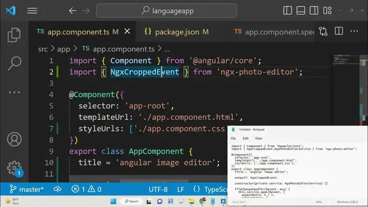368x207 pixels.
Task: Open the VS Code hamburger menu
Action: pos(32,11)
